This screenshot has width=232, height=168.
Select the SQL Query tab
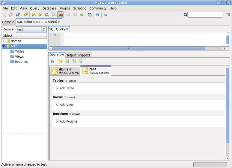coord(57,29)
